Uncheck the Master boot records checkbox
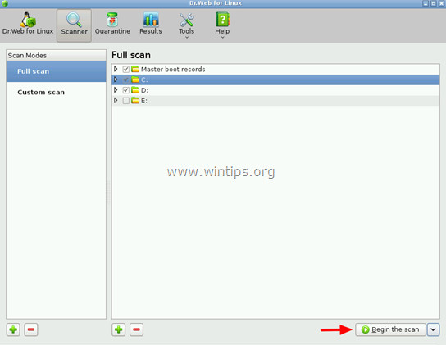Image resolution: width=446 pixels, height=345 pixels. click(x=125, y=69)
